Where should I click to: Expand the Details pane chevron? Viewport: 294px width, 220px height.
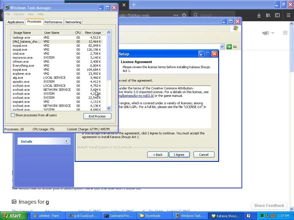click(66, 141)
